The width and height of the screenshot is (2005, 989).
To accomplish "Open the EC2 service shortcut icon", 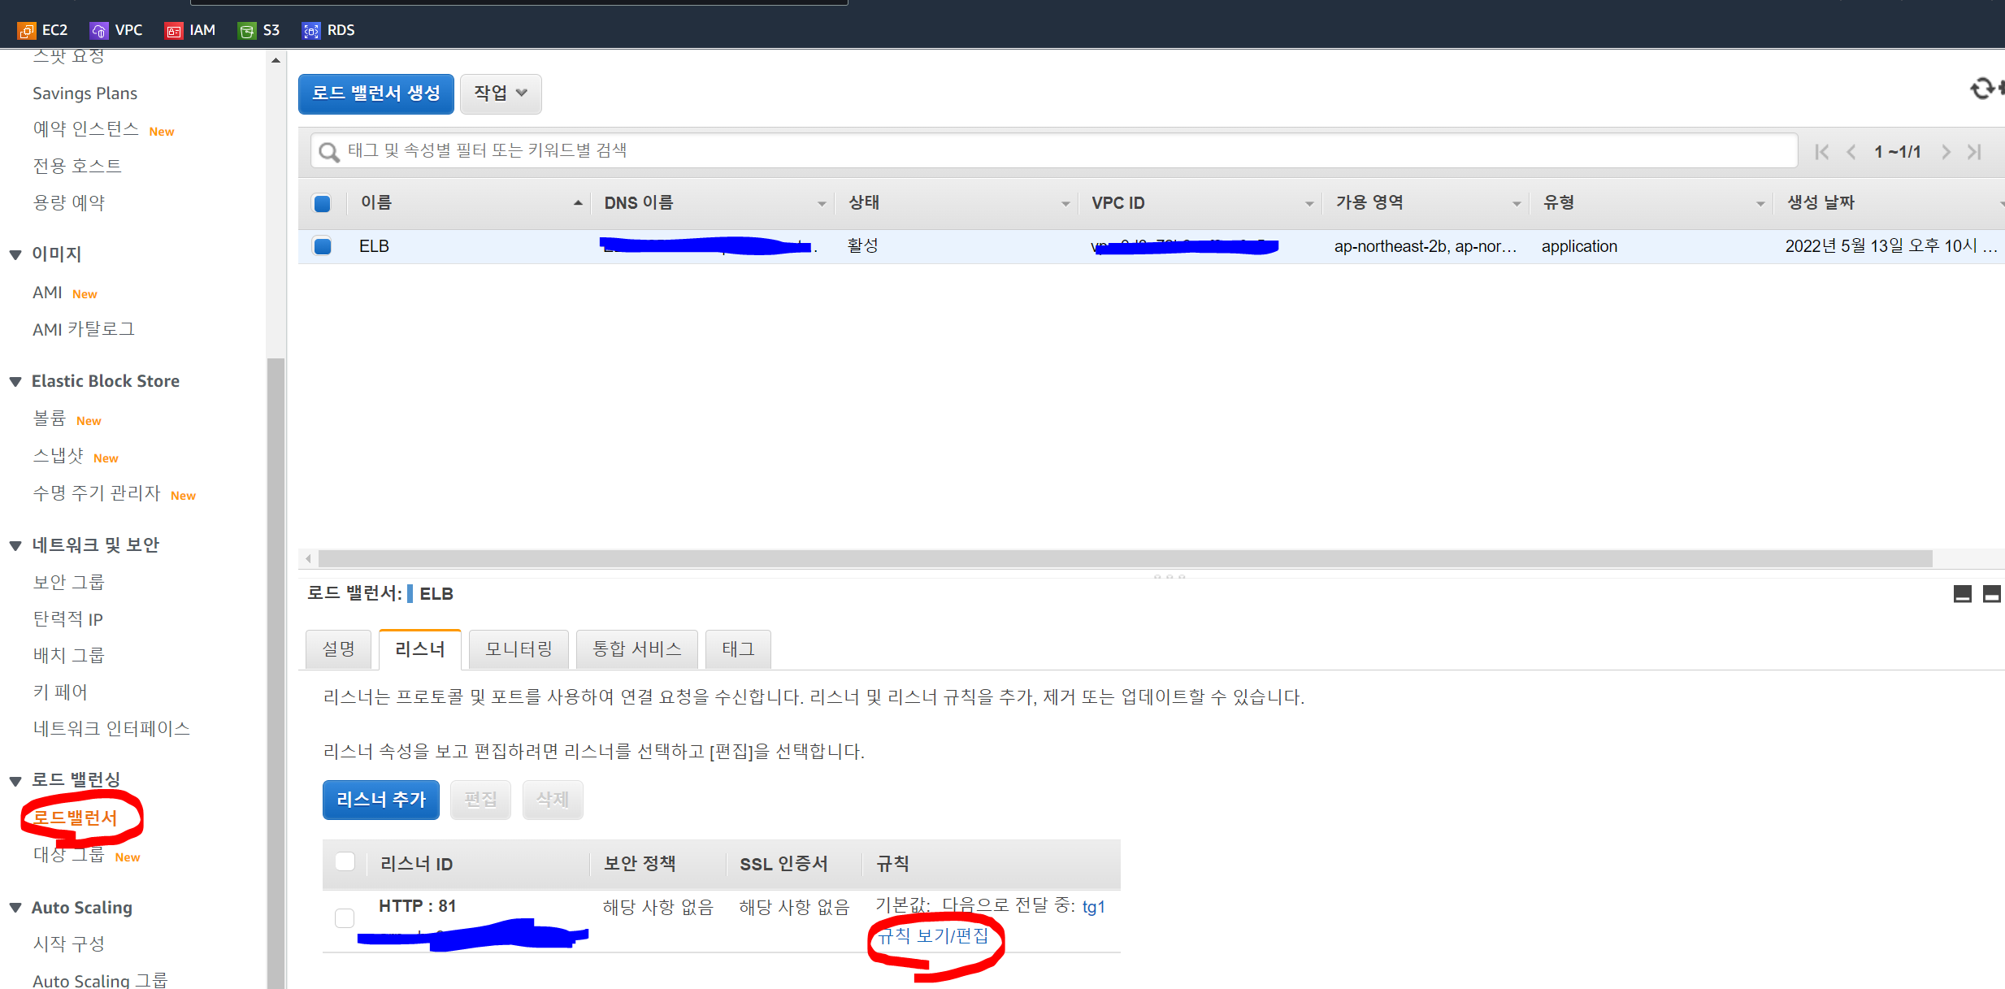I will tap(27, 31).
